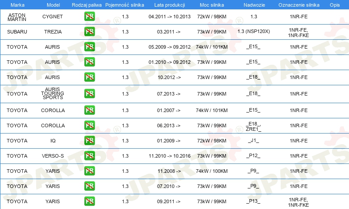Click the 06.2013 -> production date
This screenshot has width=349, height=209.
coord(169,125)
